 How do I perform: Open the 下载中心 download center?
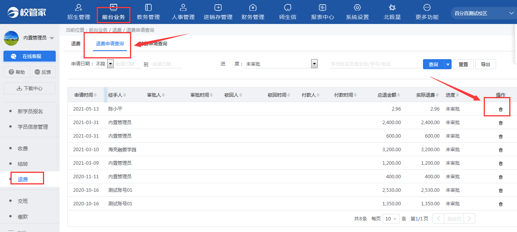pyautogui.click(x=30, y=88)
